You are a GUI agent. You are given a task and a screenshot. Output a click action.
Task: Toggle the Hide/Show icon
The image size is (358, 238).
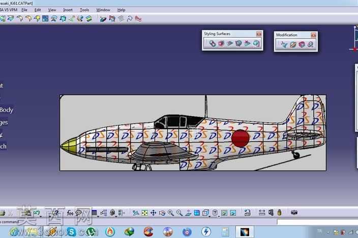click(x=224, y=213)
